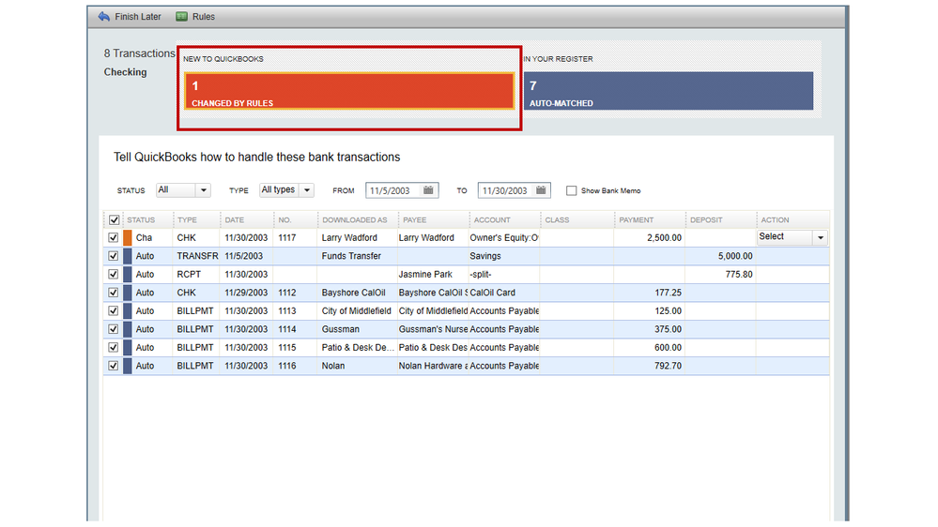Screen dimensions: 938x527
Task: Click the date 11/29/2003 cell
Action: click(x=246, y=293)
